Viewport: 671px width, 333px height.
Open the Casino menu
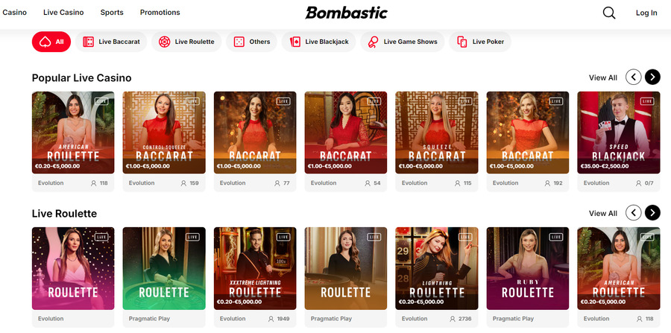(x=15, y=13)
